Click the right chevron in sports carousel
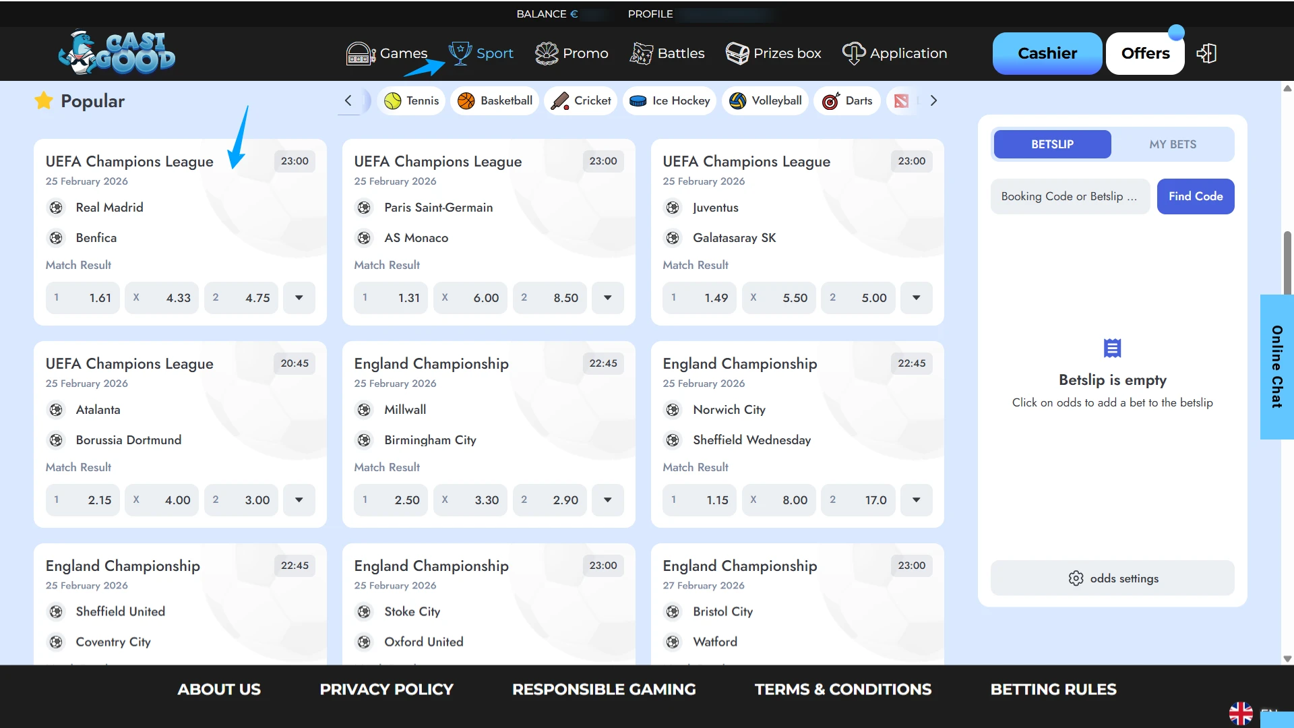Viewport: 1294px width, 728px height. [x=933, y=100]
